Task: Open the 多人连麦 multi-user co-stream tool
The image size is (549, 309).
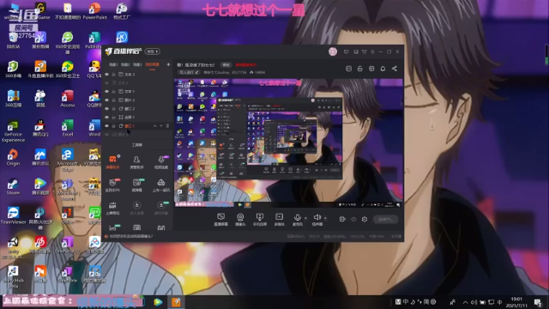Action: point(136,208)
